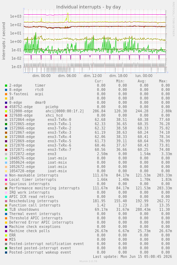
Task: Click the red swatch for 327680-edge xhci_hcd
Action: click(x=6, y=116)
